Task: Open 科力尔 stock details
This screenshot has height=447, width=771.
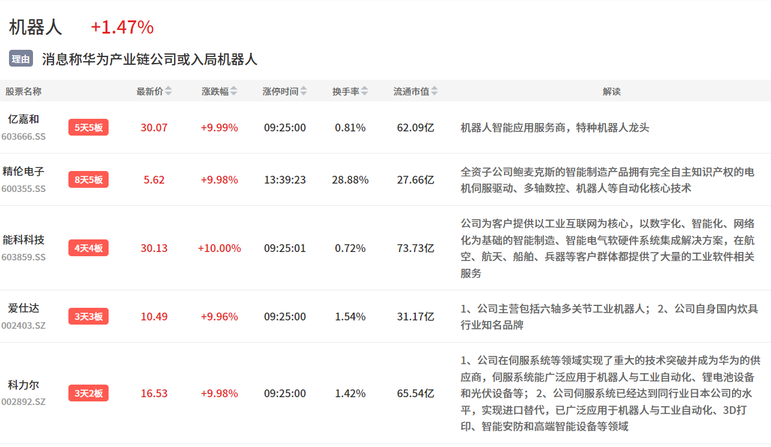Action: pos(23,385)
